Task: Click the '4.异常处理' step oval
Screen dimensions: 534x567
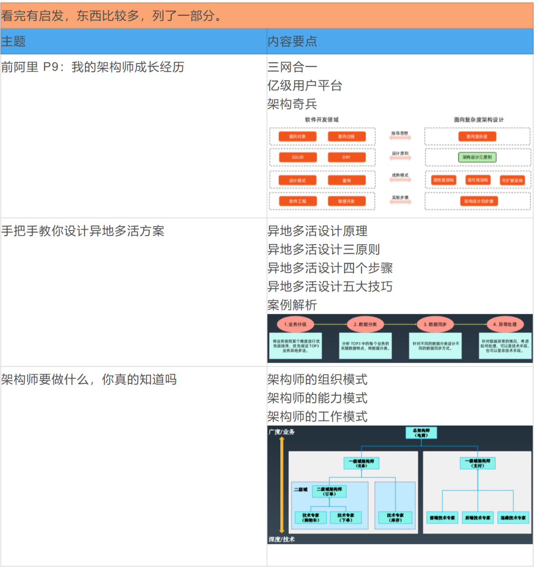Action: (505, 325)
